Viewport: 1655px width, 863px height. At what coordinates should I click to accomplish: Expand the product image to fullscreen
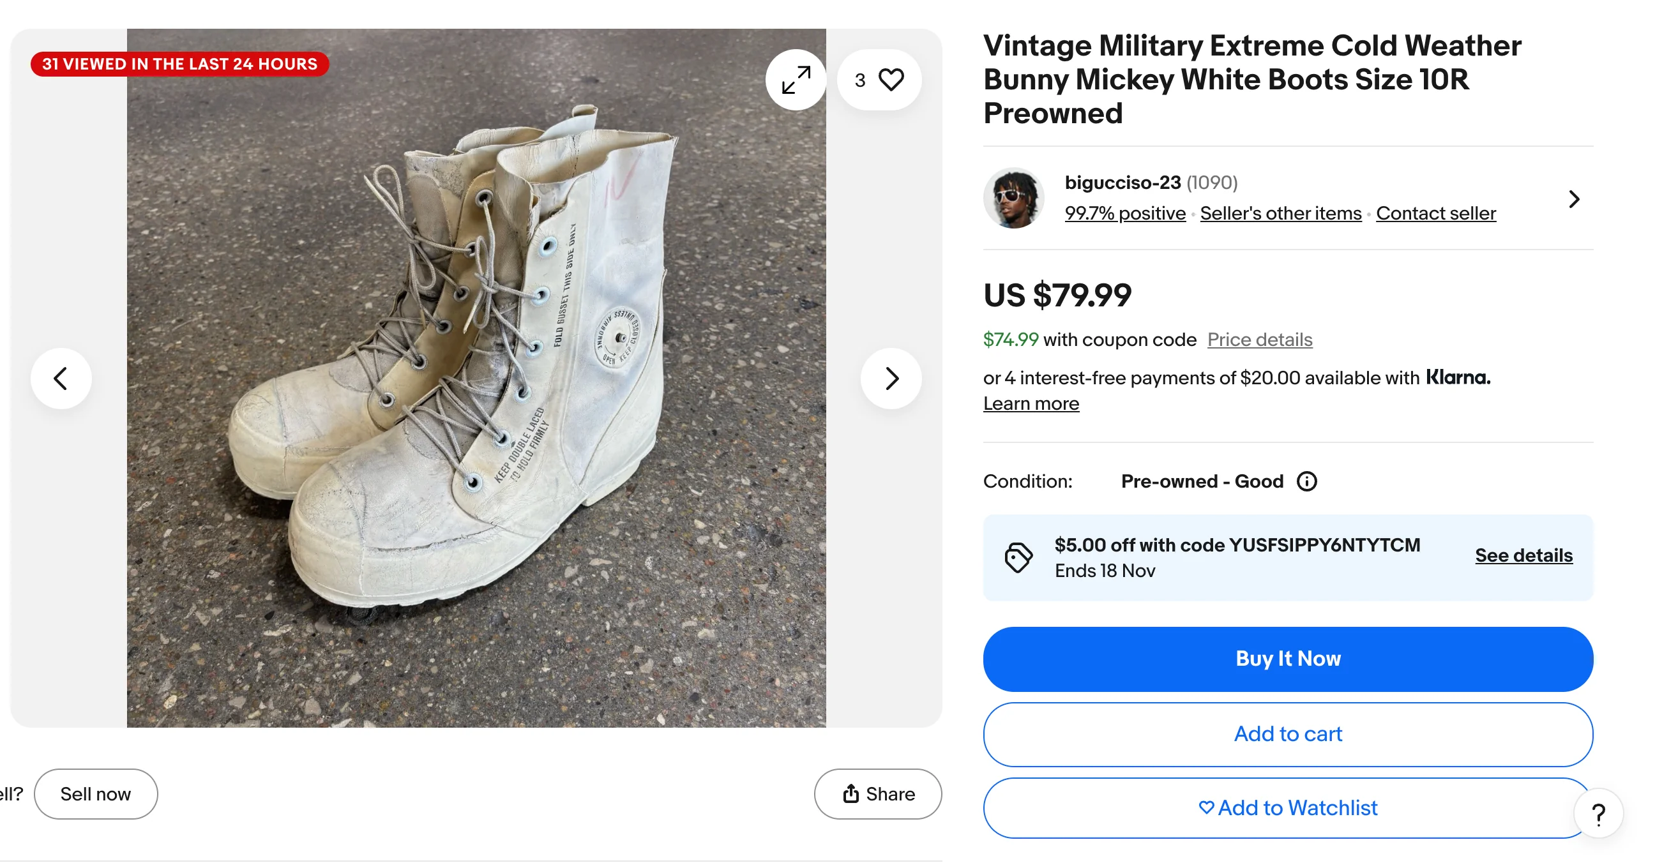[x=796, y=80]
